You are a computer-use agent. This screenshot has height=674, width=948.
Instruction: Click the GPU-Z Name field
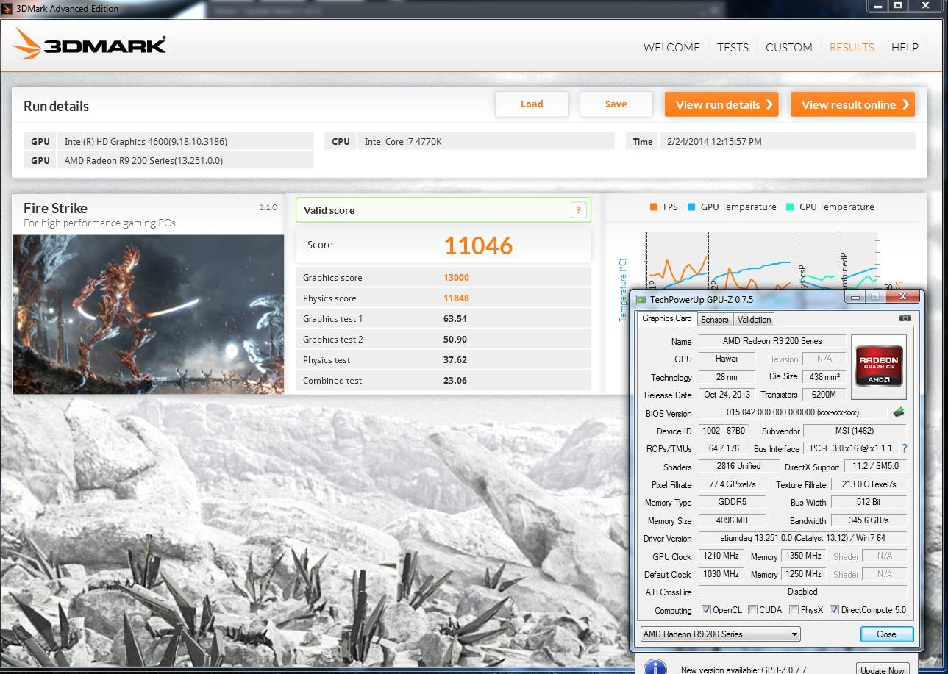click(771, 341)
